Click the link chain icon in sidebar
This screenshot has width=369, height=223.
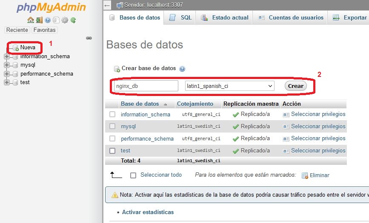89,38
